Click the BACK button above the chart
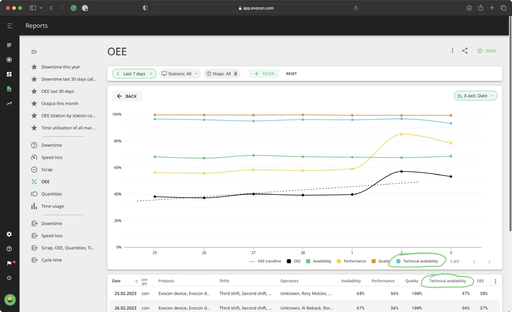Image resolution: width=512 pixels, height=312 pixels. point(127,96)
